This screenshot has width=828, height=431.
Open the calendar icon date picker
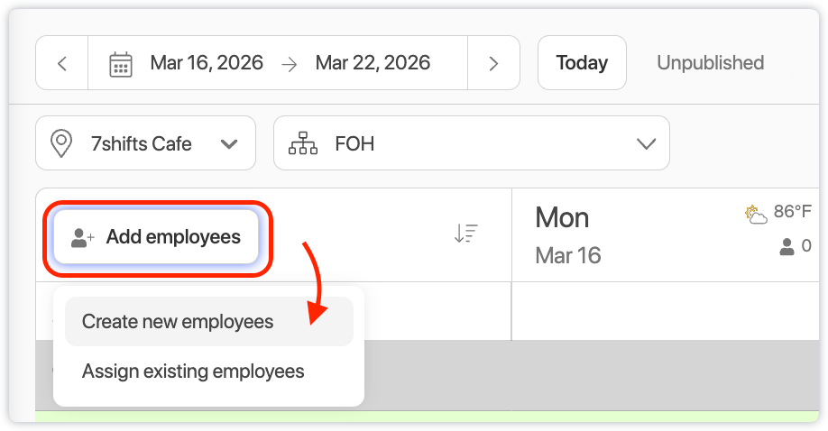[121, 64]
